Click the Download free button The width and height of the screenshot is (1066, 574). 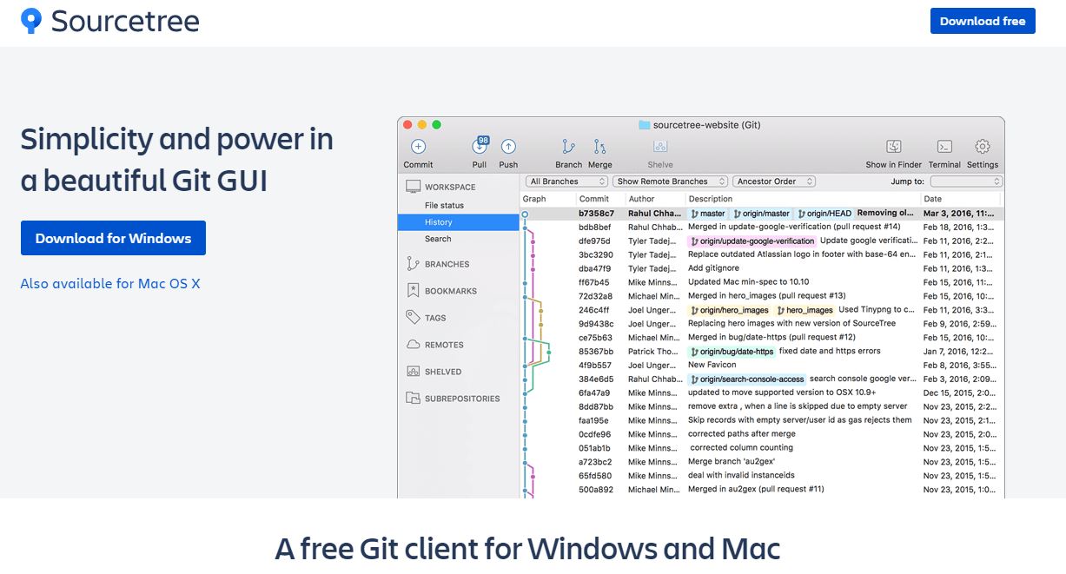click(x=983, y=21)
